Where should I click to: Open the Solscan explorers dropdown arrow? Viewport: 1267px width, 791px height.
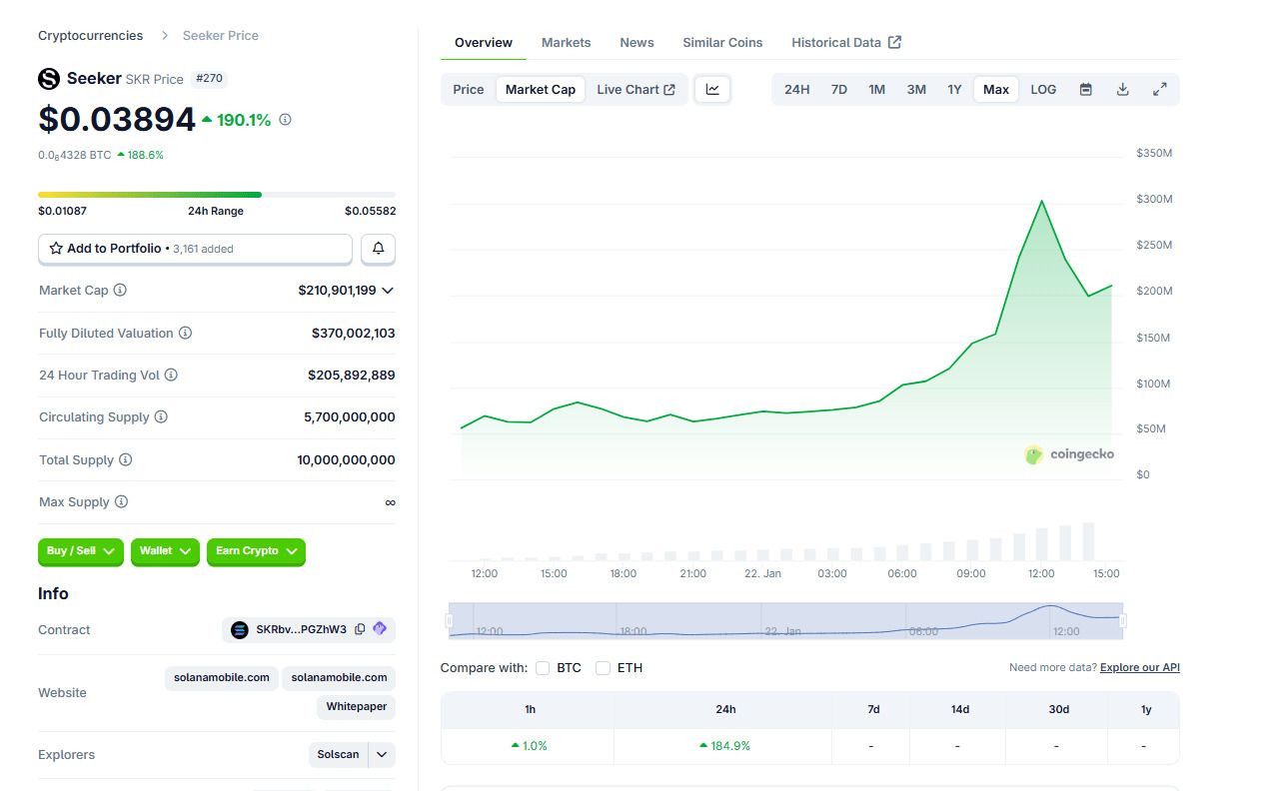(x=382, y=754)
